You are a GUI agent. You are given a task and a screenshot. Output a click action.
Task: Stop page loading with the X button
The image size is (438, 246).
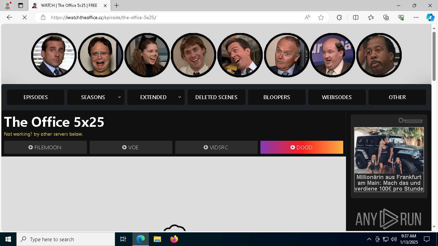[x=25, y=17]
